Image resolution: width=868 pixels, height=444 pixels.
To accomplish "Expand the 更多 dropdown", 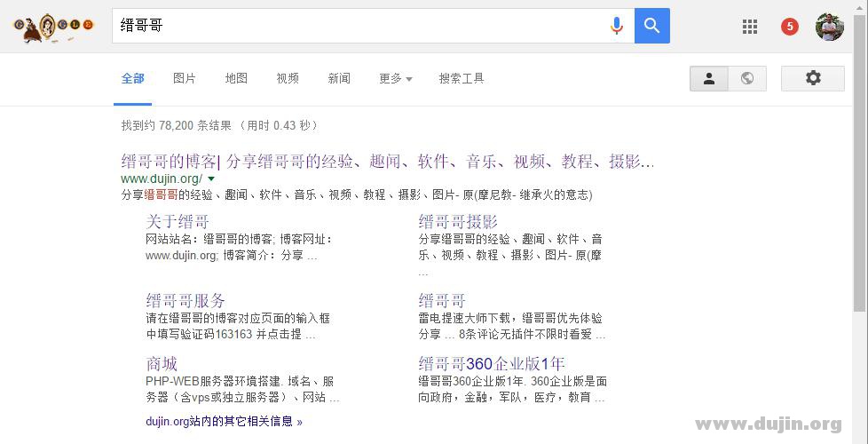I will (395, 79).
